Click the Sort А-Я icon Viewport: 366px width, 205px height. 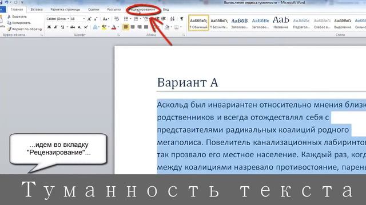(x=173, y=19)
